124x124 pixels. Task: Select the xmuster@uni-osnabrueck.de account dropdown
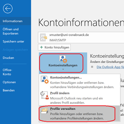(x=81, y=38)
